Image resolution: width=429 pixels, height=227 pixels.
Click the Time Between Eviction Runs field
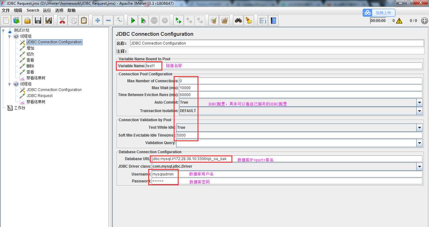pyautogui.click(x=301, y=95)
